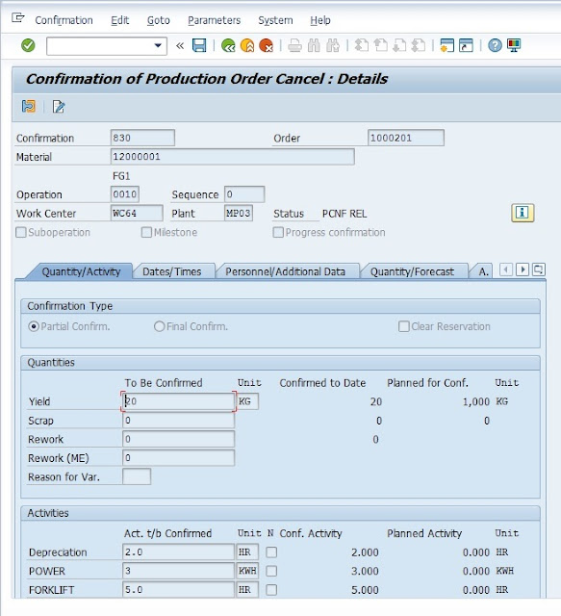Click the yellow information button beside Status
The width and height of the screenshot is (561, 616).
pyautogui.click(x=523, y=213)
